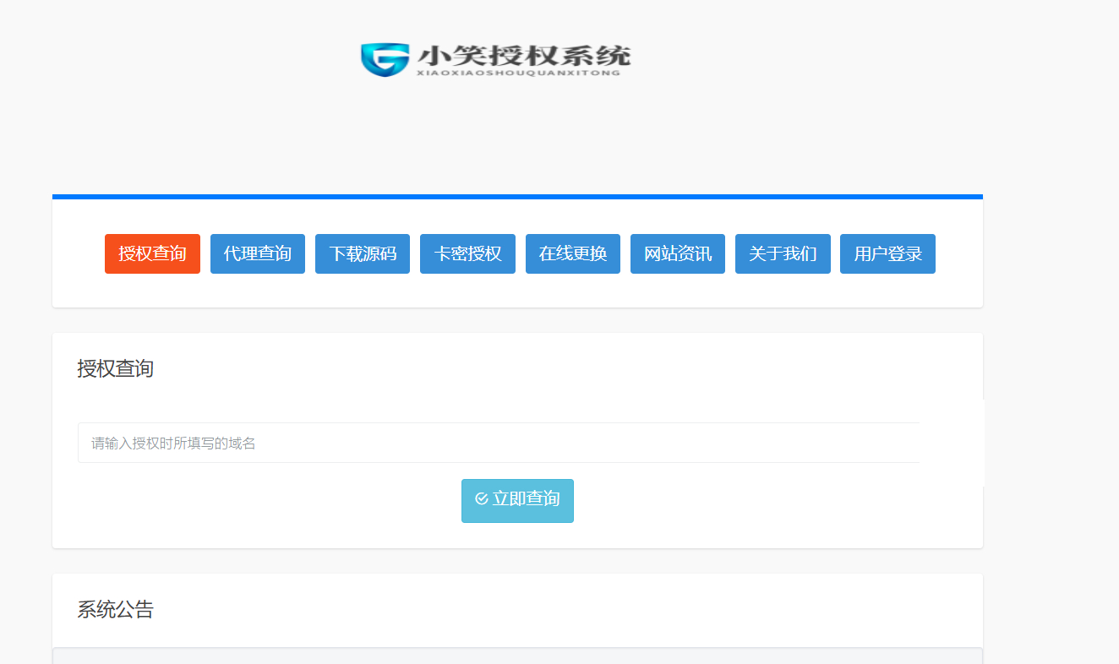Select the 卡密授权 menu button
The width and height of the screenshot is (1119, 664).
[x=467, y=253]
